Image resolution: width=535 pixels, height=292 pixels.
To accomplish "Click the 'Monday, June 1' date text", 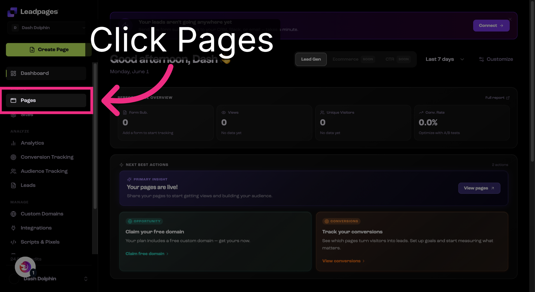I will point(129,72).
